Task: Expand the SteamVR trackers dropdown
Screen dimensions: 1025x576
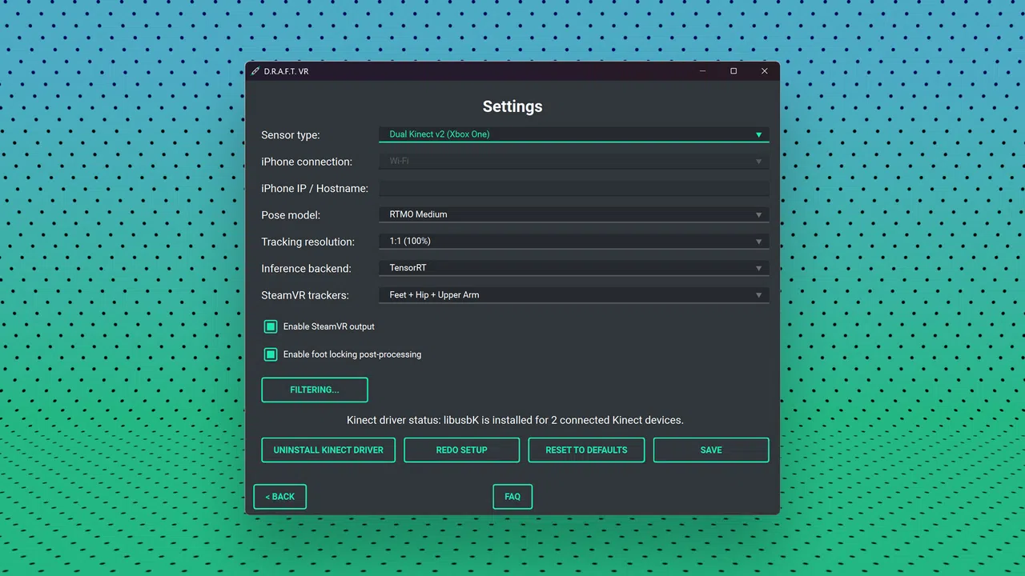Action: pyautogui.click(x=573, y=294)
